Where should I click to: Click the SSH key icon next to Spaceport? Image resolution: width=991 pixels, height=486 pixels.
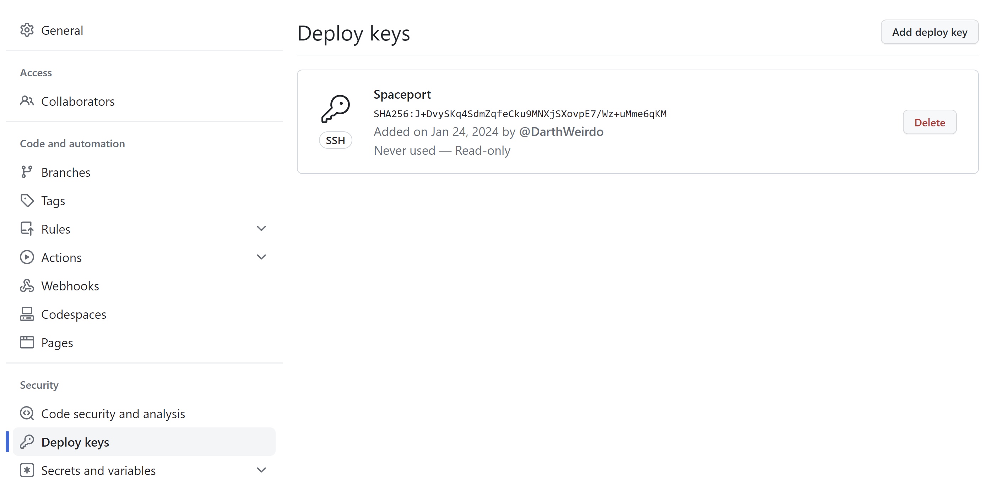pyautogui.click(x=336, y=108)
